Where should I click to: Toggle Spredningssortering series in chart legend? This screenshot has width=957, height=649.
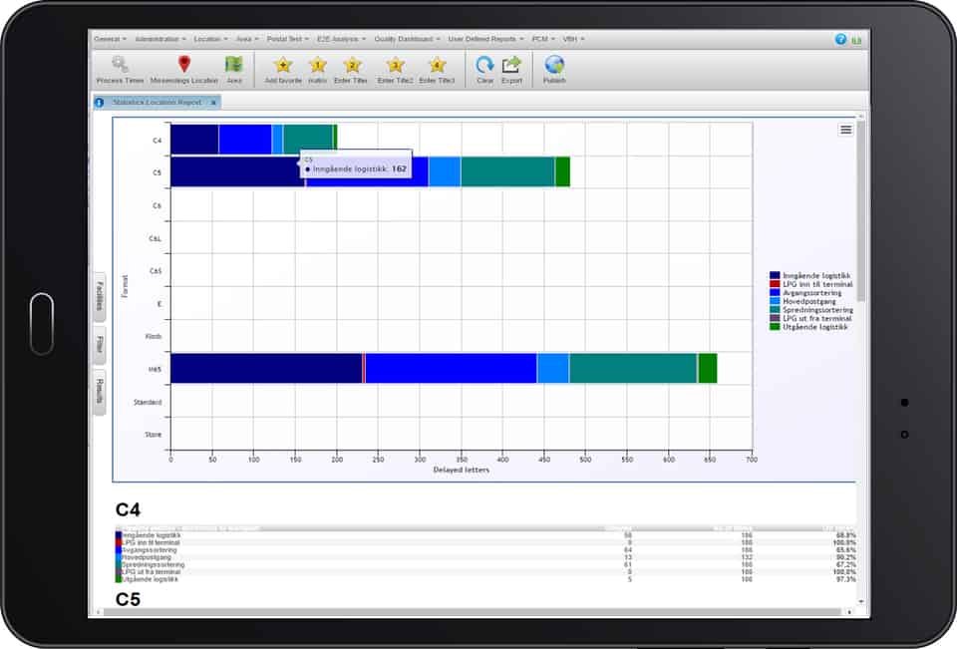pos(811,310)
